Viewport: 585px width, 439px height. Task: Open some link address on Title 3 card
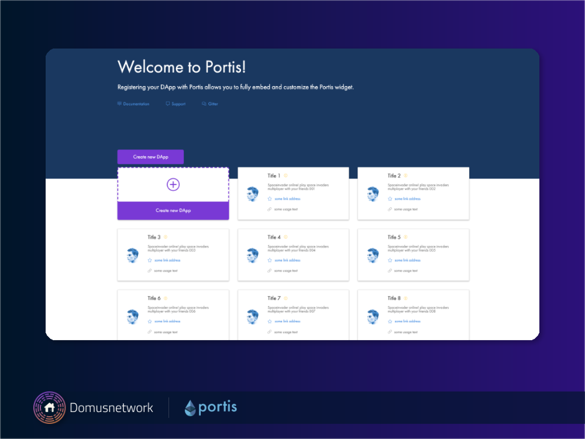pos(167,260)
